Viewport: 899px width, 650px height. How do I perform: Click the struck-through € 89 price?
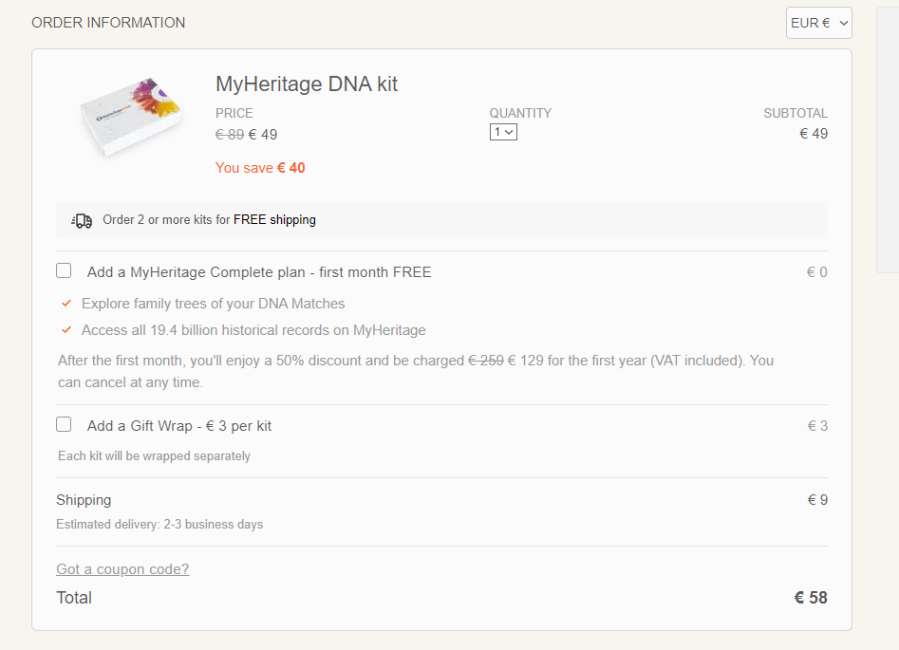tap(230, 135)
